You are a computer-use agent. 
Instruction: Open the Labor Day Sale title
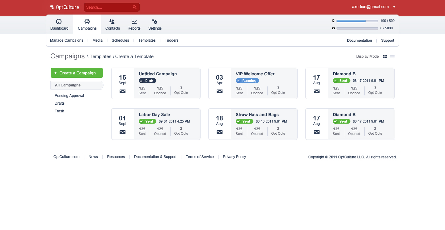click(154, 115)
